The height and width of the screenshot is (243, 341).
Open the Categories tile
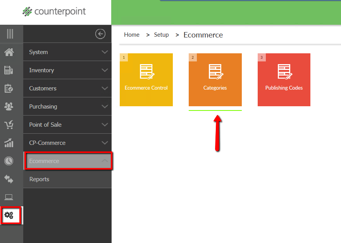point(215,80)
